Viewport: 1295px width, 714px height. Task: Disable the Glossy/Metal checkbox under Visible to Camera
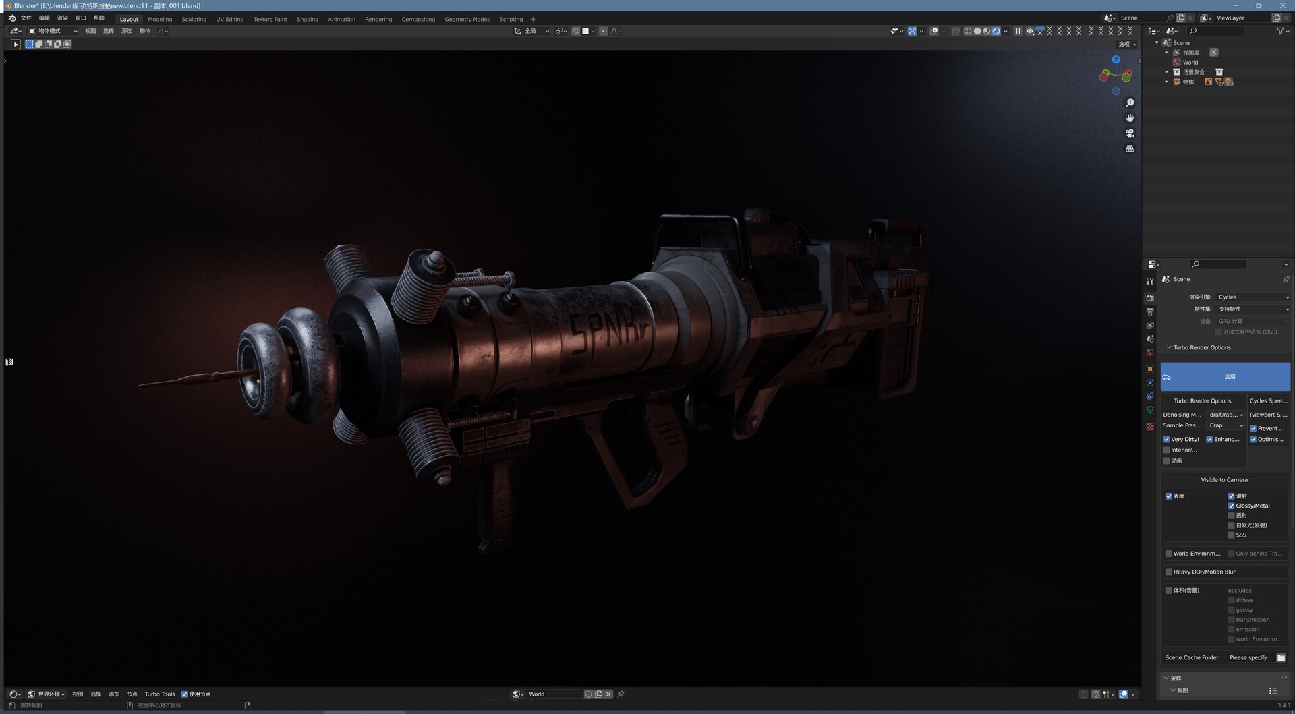pos(1232,506)
